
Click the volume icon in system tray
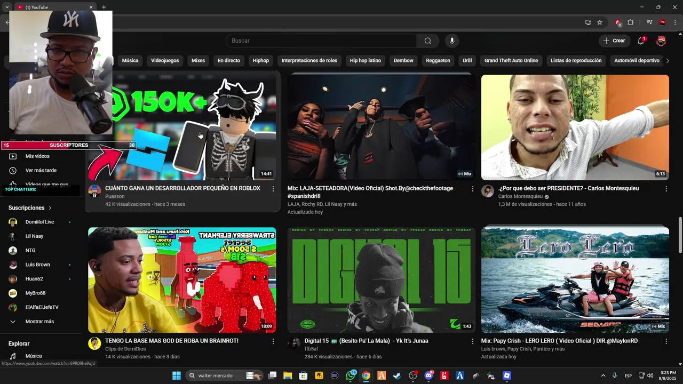click(x=650, y=375)
